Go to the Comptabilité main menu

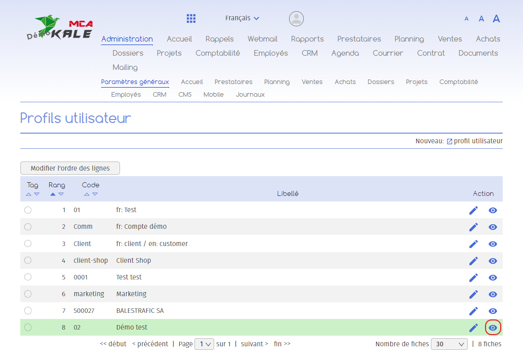click(x=218, y=53)
